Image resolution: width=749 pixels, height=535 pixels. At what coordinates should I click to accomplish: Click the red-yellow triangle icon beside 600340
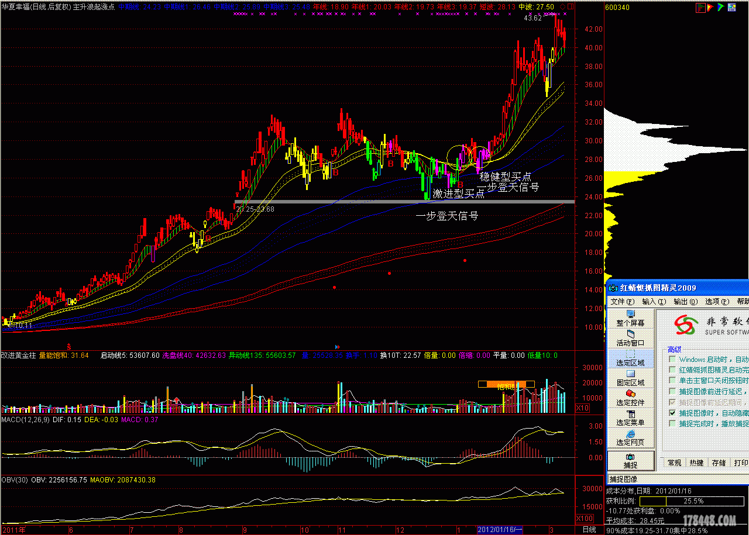(710, 7)
